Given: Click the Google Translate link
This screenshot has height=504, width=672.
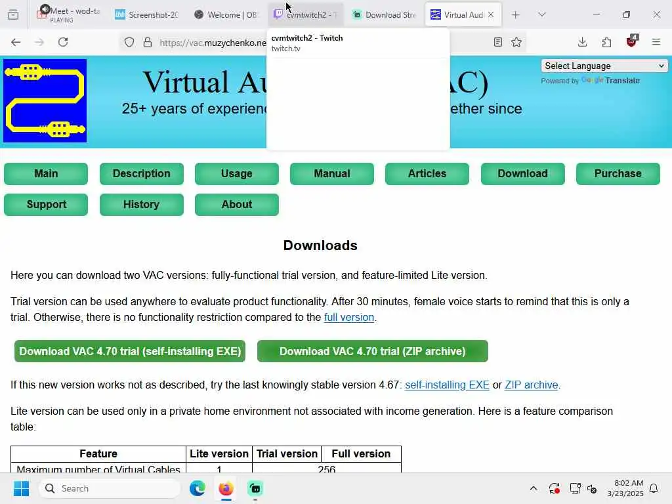Looking at the screenshot, I should click(x=611, y=81).
